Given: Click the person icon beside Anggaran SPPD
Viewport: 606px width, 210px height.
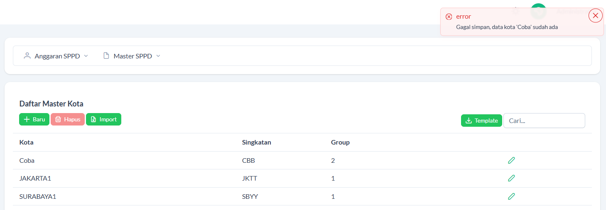Looking at the screenshot, I should click(x=27, y=56).
